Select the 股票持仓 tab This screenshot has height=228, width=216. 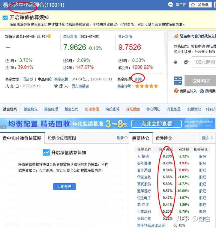tap(141, 138)
